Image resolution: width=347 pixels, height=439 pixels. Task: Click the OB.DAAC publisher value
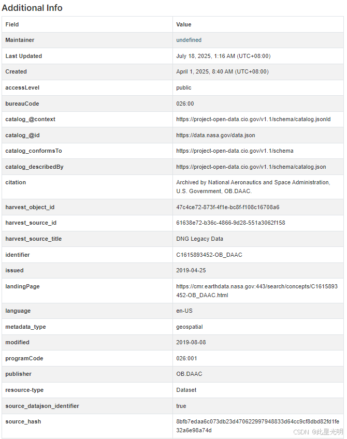pos(189,374)
